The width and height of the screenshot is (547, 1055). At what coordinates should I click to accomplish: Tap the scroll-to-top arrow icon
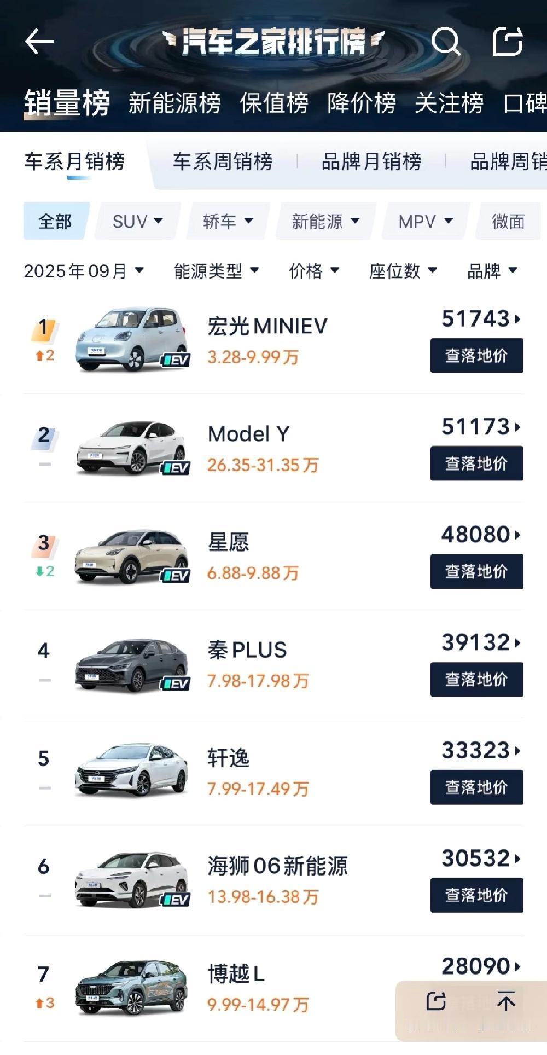coord(505,1001)
